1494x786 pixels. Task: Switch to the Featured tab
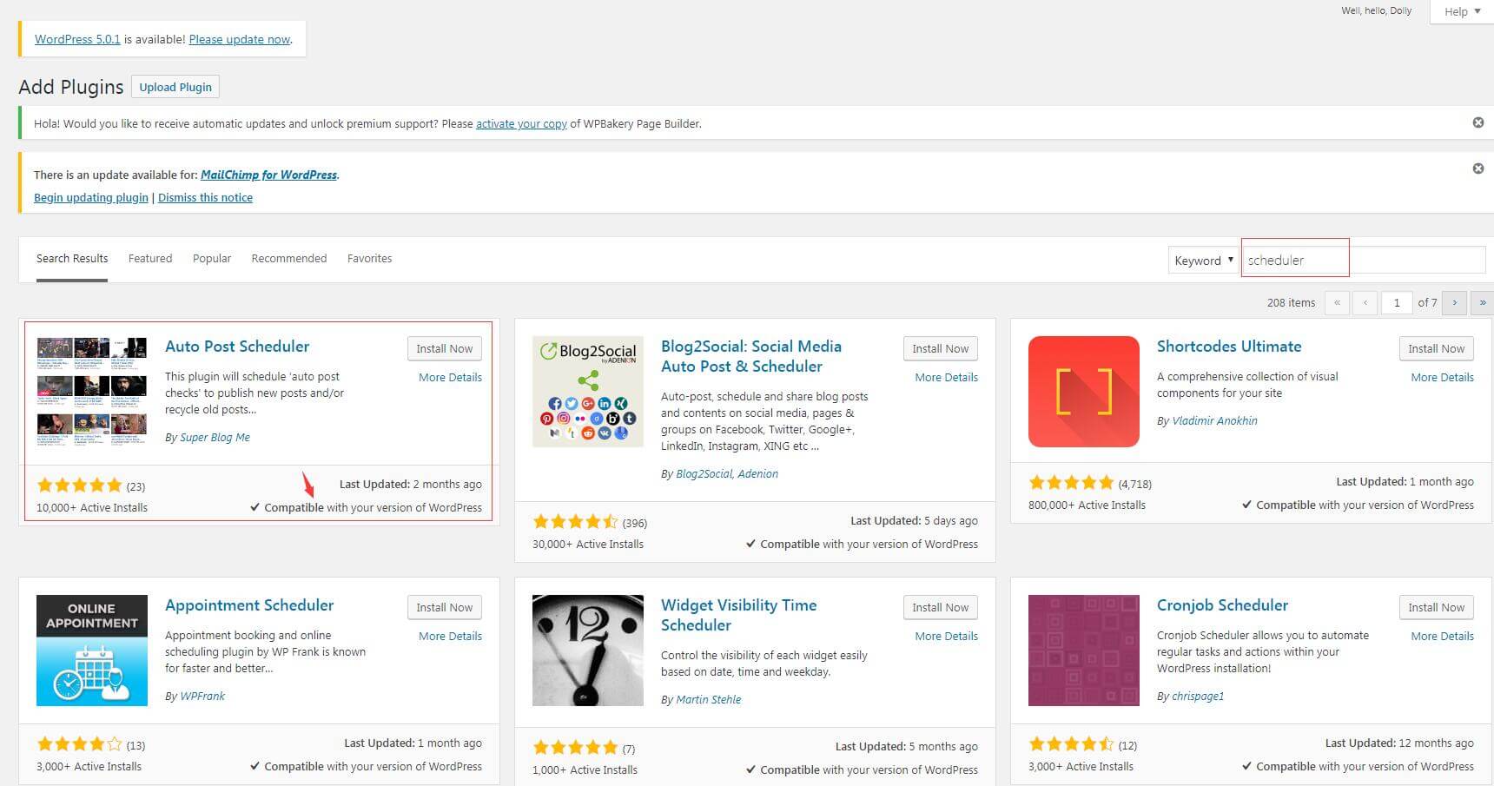[150, 259]
